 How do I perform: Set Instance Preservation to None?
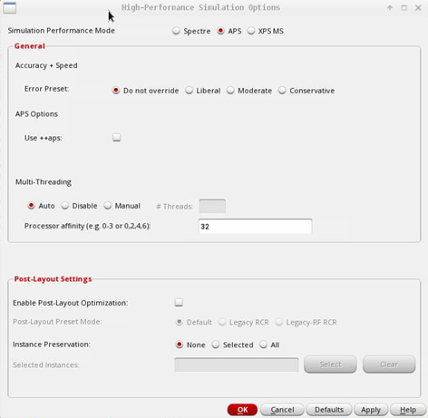coord(180,345)
